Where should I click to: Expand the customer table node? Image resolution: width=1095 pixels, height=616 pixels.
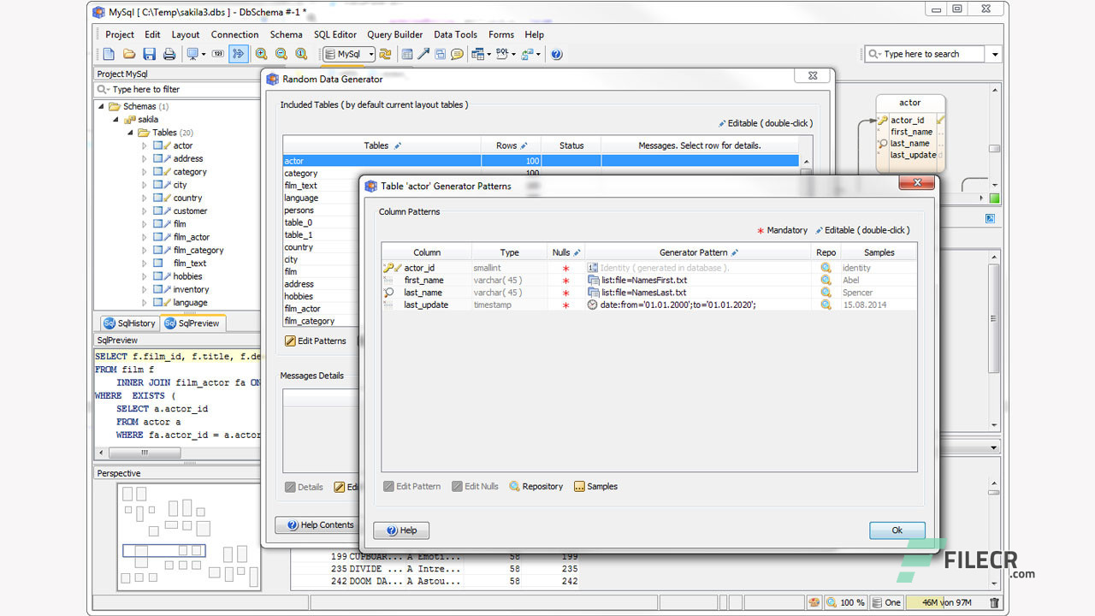click(145, 211)
